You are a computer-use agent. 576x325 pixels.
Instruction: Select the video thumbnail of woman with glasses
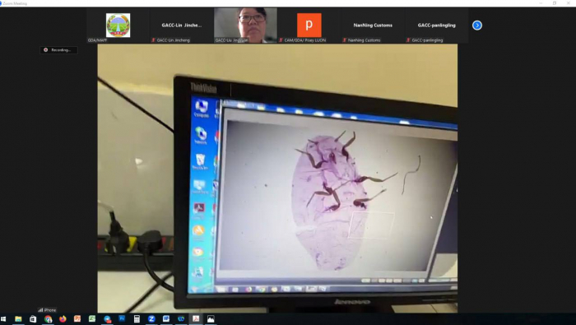(245, 26)
